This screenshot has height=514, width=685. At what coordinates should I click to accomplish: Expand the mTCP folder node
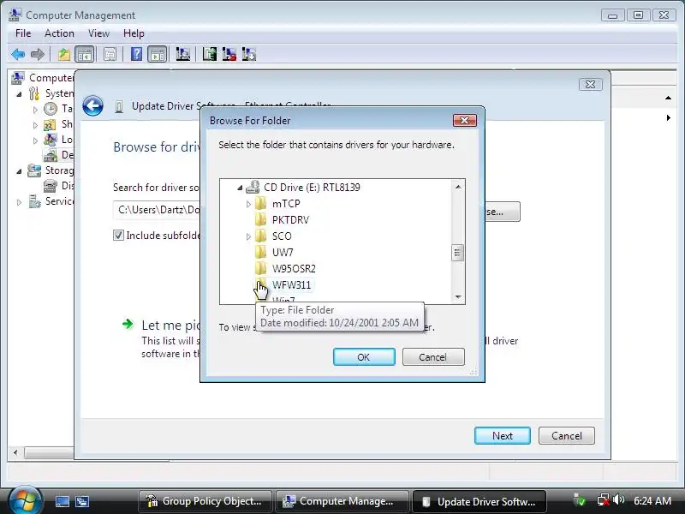(x=248, y=204)
